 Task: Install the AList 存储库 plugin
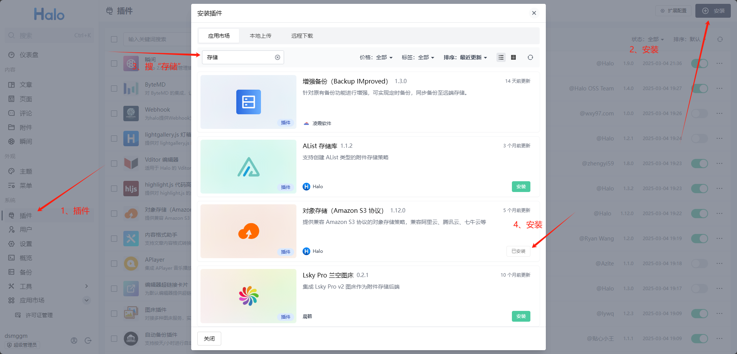click(x=521, y=187)
